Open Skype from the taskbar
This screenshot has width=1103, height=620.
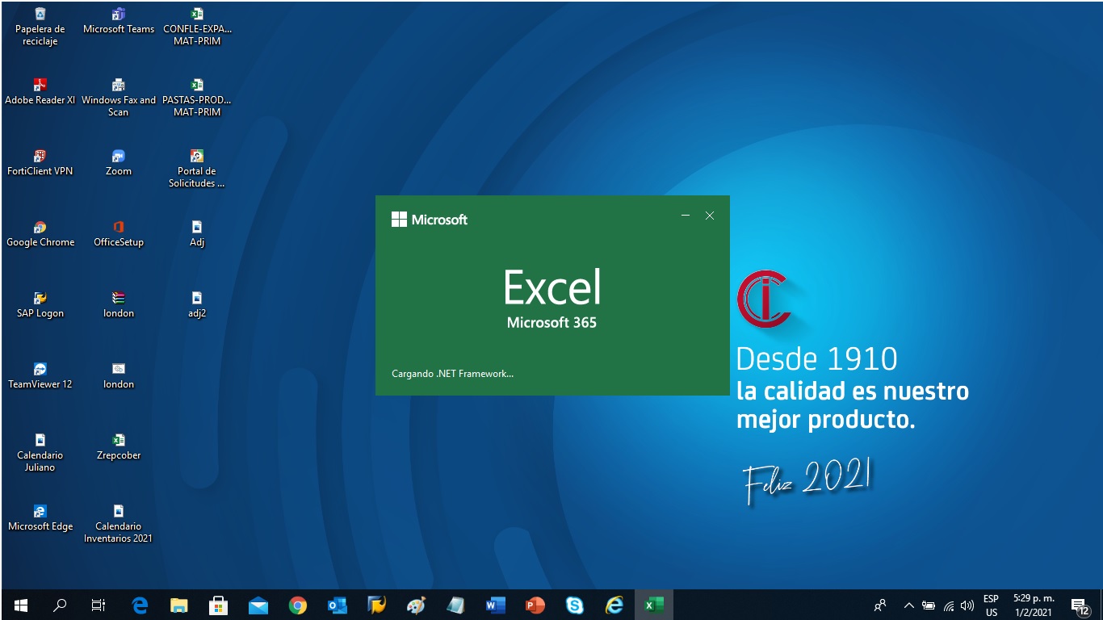click(x=575, y=605)
